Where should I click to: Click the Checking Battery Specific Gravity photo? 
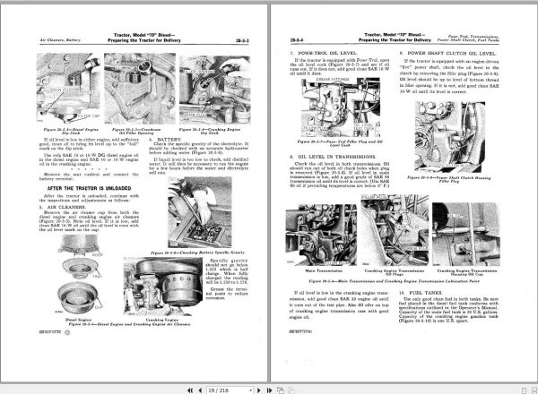(x=200, y=212)
